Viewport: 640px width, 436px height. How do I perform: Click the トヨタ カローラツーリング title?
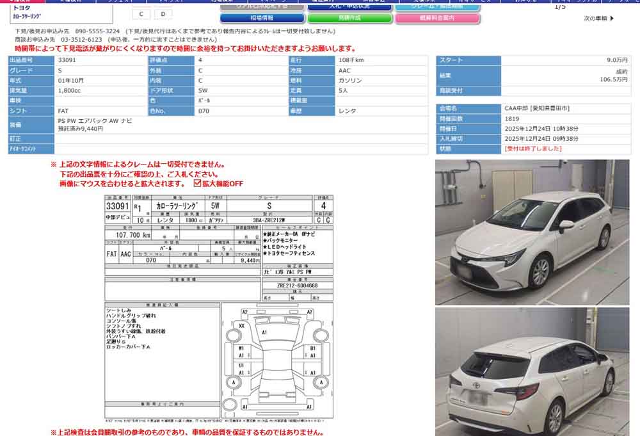click(x=29, y=11)
